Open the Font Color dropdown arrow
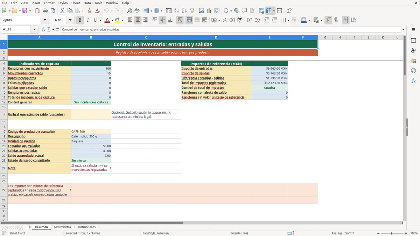This screenshot has height=236, width=420. (x=112, y=20)
